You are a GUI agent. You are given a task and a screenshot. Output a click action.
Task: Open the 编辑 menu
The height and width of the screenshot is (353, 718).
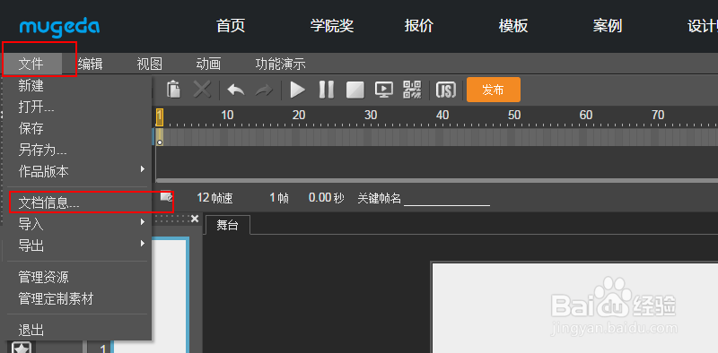[x=91, y=64]
